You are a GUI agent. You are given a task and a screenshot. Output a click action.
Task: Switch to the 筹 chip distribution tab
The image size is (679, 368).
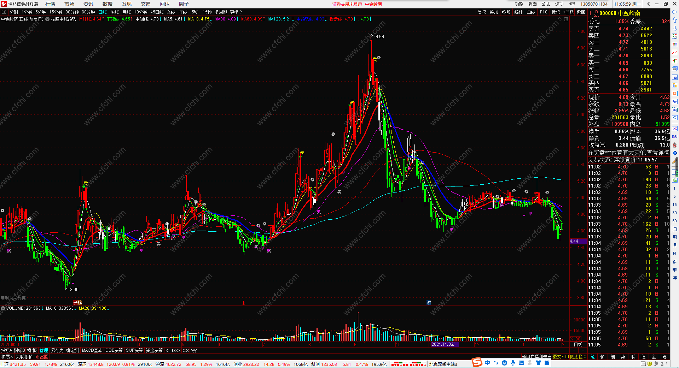(665, 357)
